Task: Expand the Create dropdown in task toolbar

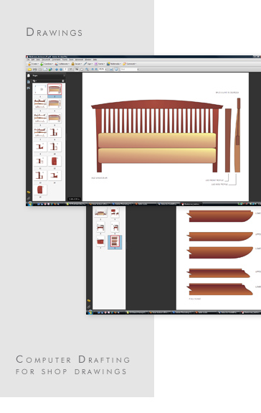Action: click(34, 64)
